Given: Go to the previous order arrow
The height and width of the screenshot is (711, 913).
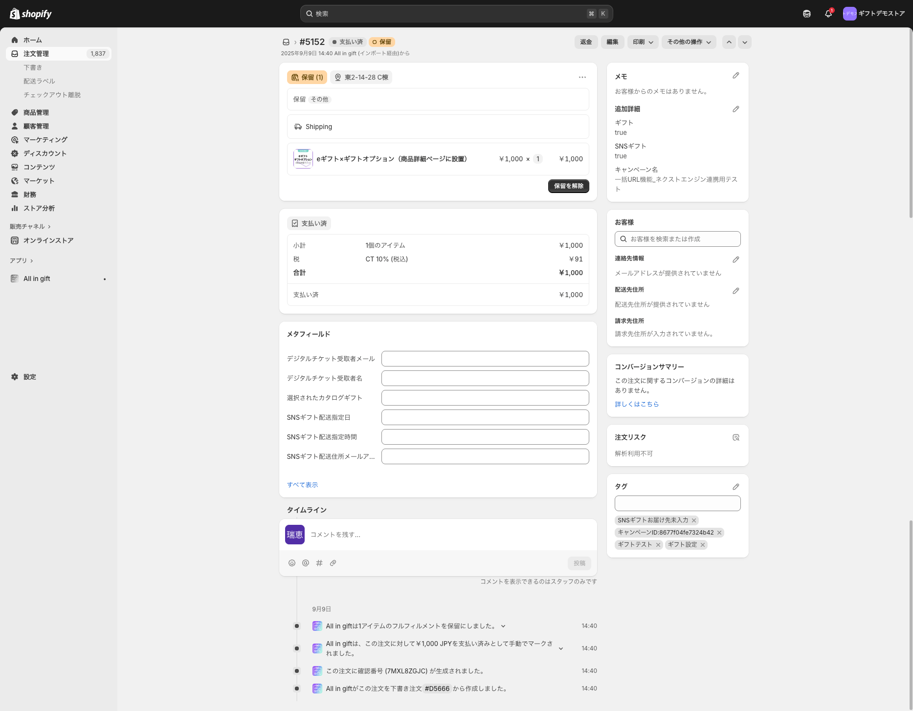Looking at the screenshot, I should [x=729, y=42].
